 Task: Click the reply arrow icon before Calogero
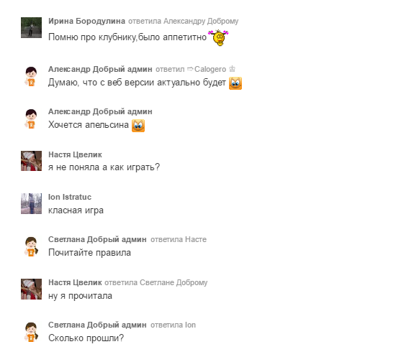190,69
